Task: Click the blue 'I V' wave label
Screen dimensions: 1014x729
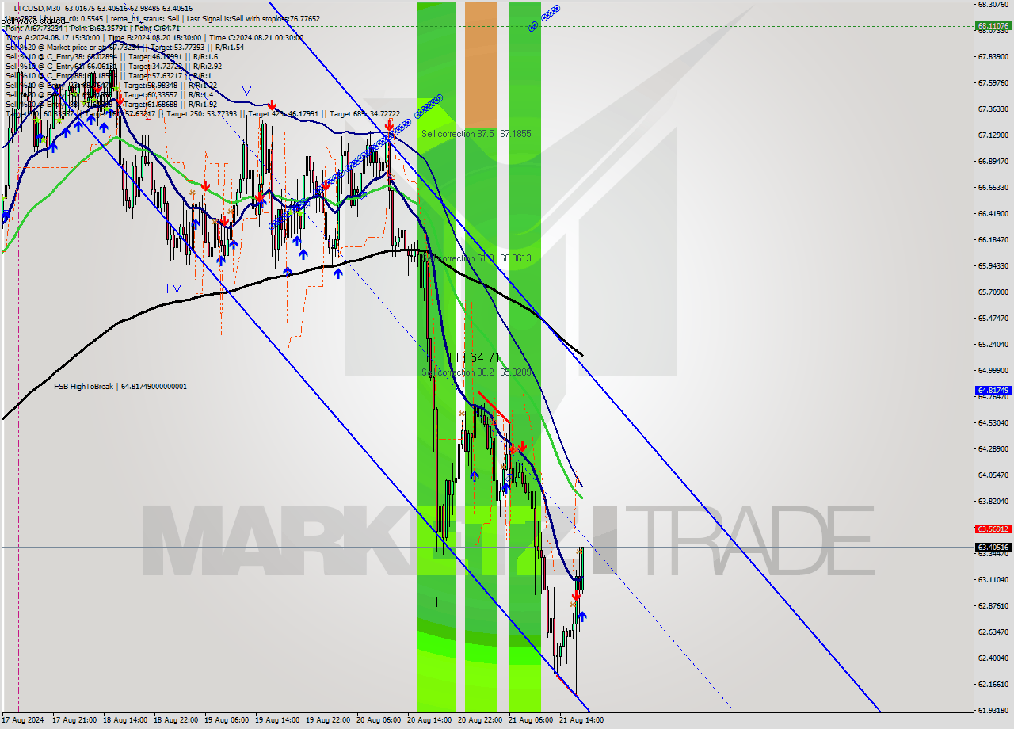Action: [x=173, y=288]
